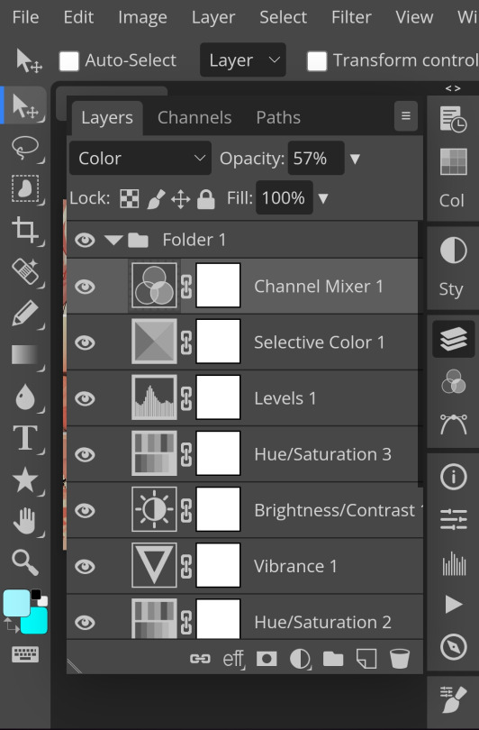The image size is (479, 730).
Task: Open the Filter menu
Action: (351, 17)
